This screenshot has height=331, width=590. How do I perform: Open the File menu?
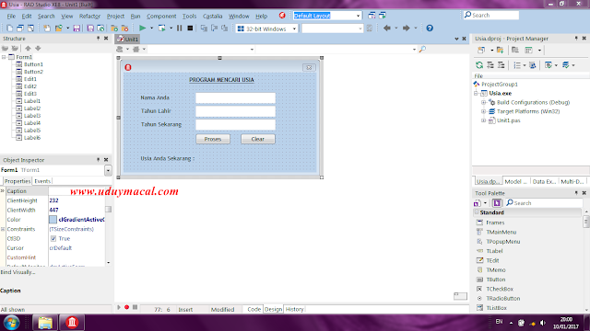pyautogui.click(x=11, y=17)
